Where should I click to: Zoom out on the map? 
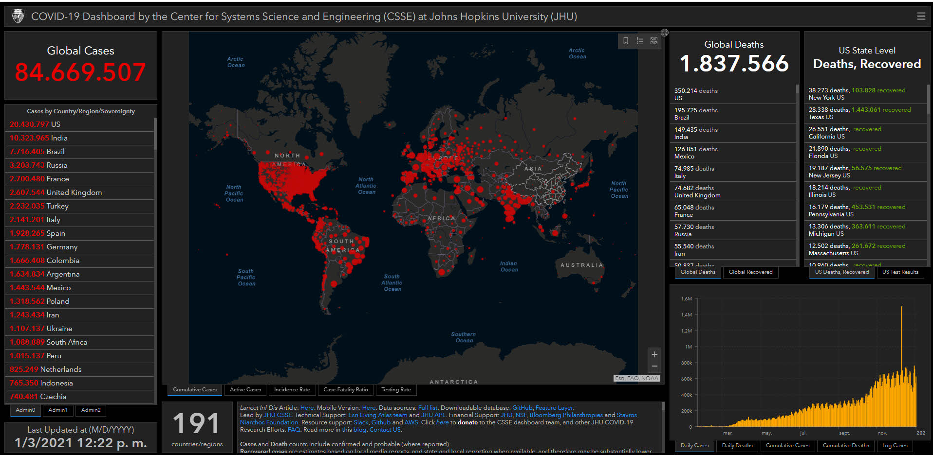click(654, 366)
